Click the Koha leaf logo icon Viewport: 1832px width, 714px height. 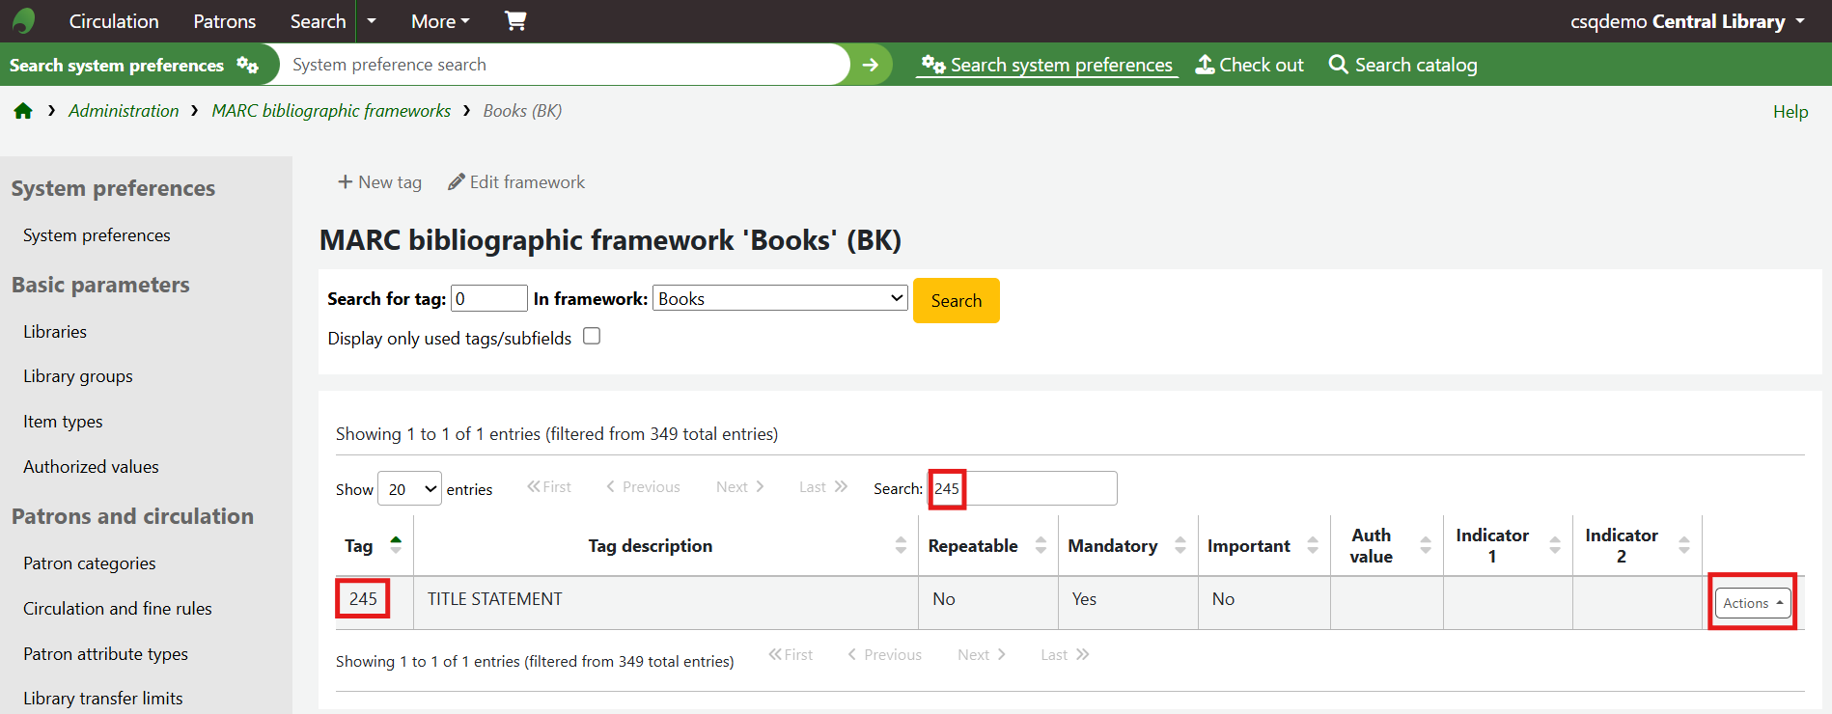point(24,20)
